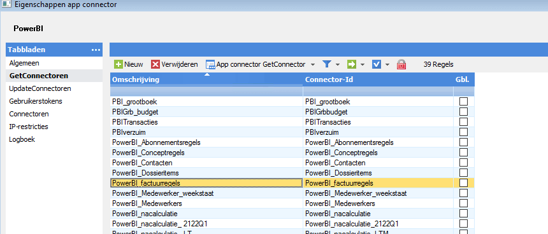548x234 pixels.
Task: Tick Gbl. checkbox for PBITransacties
Action: (x=463, y=121)
